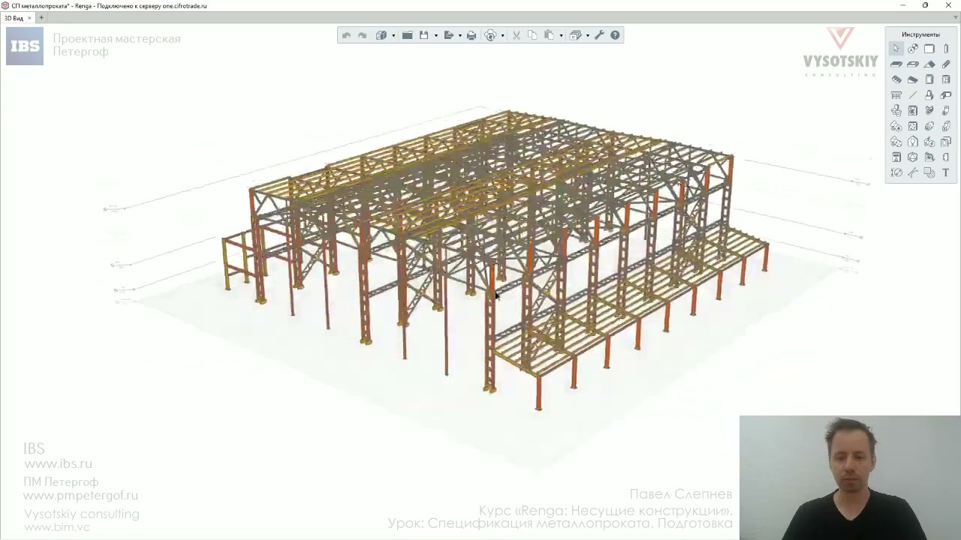Switch to the 3D Вид tab
The image size is (961, 540).
[x=14, y=18]
